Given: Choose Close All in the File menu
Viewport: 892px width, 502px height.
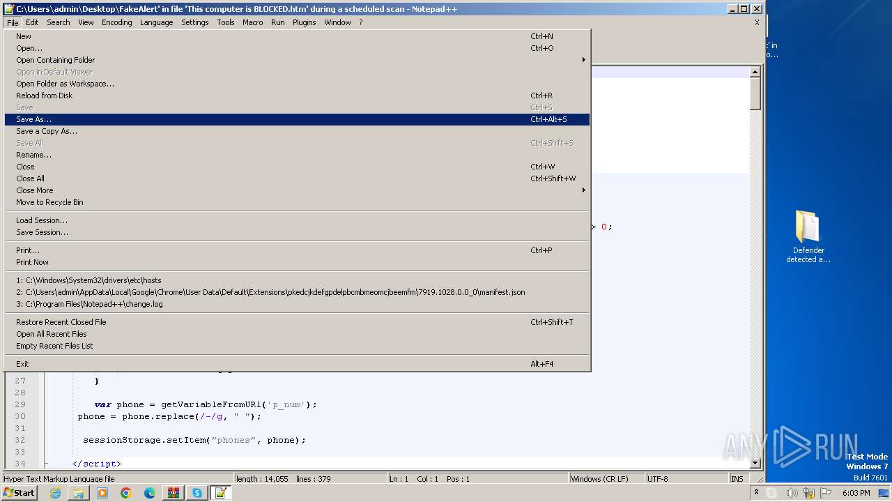Looking at the screenshot, I should pyautogui.click(x=298, y=178).
